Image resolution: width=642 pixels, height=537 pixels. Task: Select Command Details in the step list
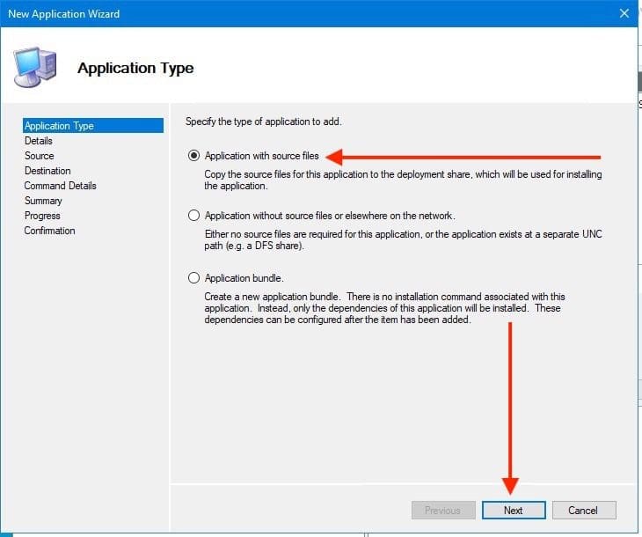[61, 186]
